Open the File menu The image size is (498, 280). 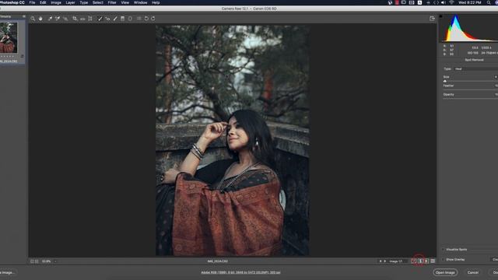point(32,2)
